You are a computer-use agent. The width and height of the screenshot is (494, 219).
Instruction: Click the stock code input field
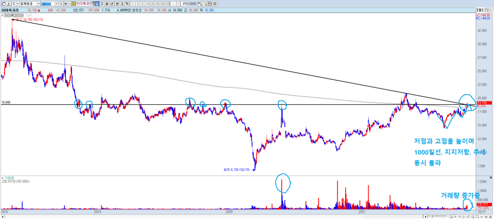48,4
